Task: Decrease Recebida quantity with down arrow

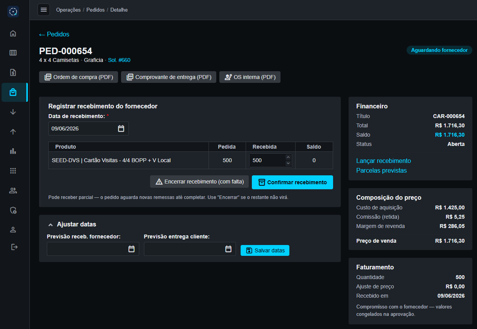Action: click(x=288, y=163)
